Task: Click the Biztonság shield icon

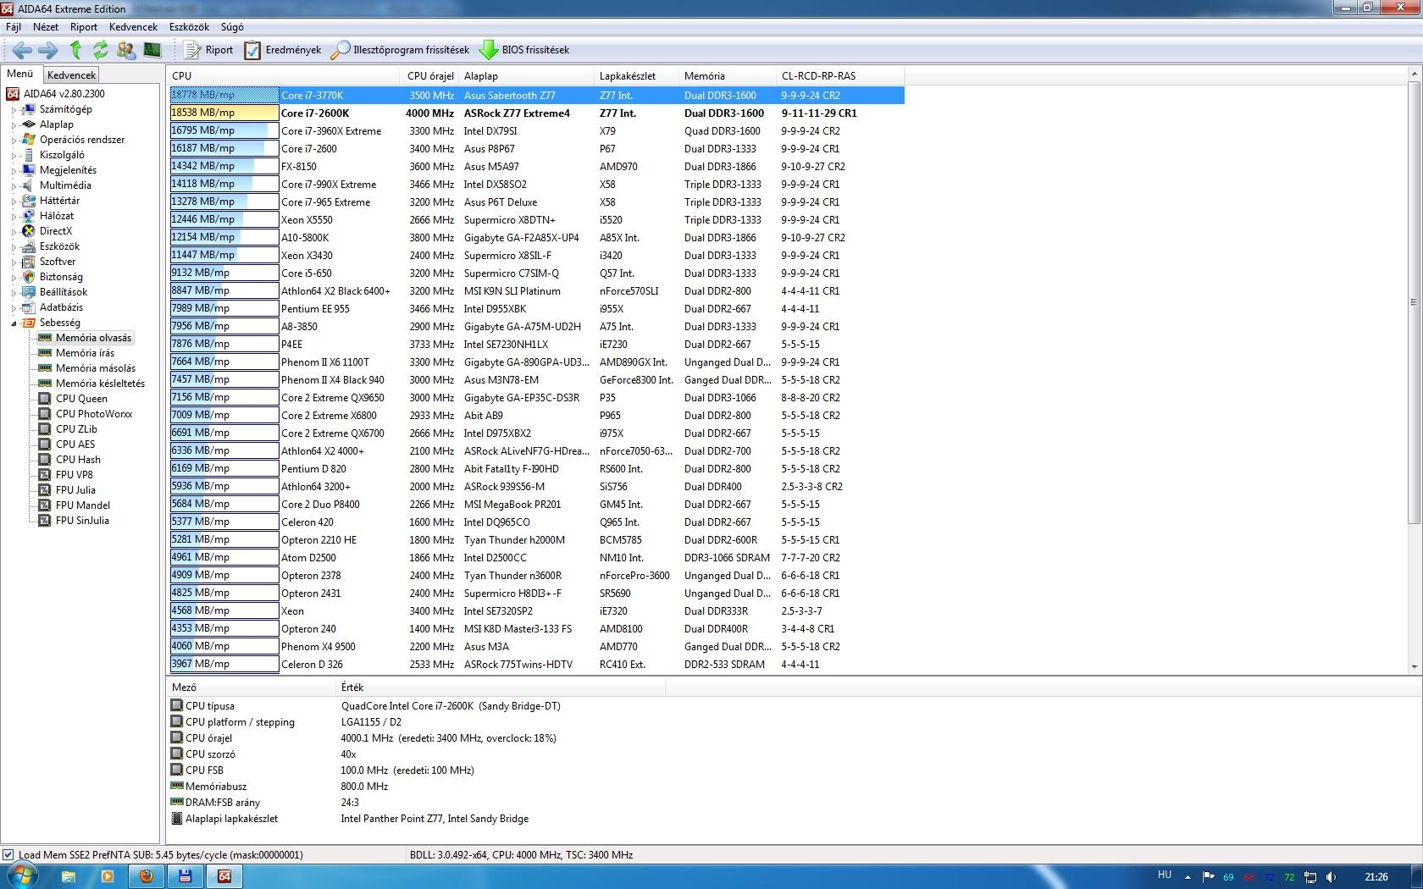Action: click(29, 277)
